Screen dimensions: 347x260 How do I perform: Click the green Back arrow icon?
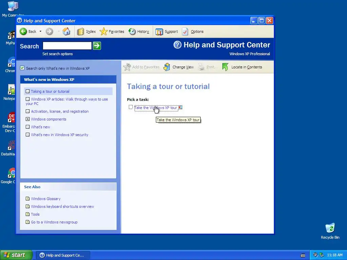(23, 31)
